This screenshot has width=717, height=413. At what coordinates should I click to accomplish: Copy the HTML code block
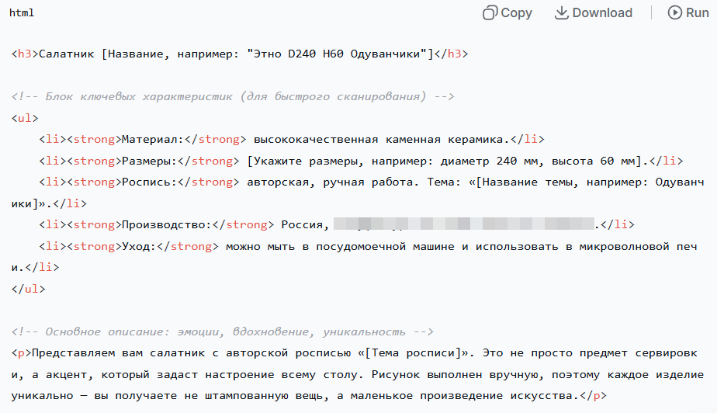click(507, 12)
